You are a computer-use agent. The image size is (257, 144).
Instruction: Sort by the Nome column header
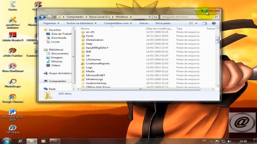coord(85,28)
